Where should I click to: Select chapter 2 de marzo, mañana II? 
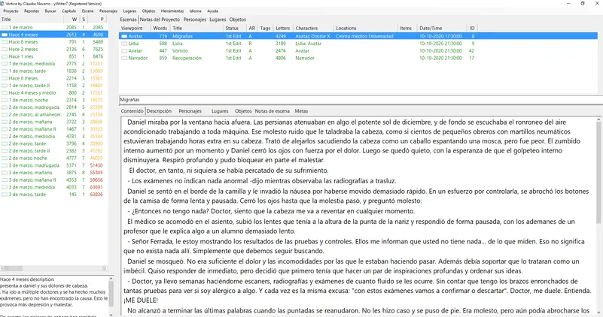[x=32, y=129]
